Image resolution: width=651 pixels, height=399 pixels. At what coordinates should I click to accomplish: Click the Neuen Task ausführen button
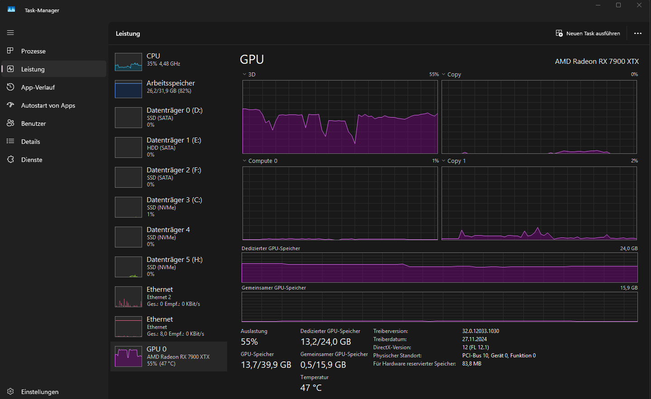[587, 33]
